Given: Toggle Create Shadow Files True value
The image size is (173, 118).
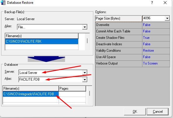Looking at the screenshot, I should pos(156,38).
